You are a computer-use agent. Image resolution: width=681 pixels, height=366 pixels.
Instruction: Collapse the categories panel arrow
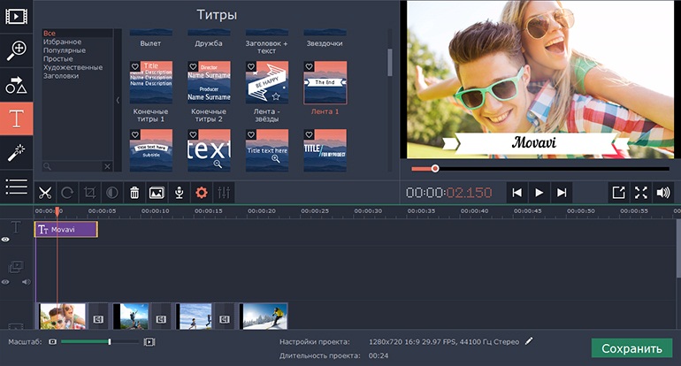(x=118, y=100)
